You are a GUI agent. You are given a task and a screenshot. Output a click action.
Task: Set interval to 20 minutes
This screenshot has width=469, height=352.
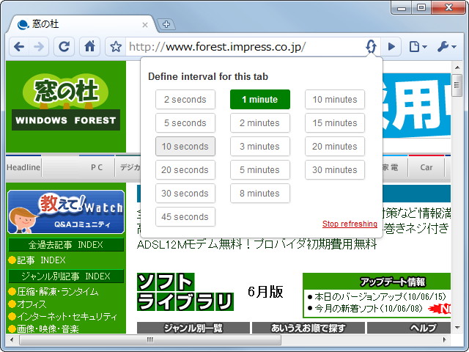pos(335,147)
